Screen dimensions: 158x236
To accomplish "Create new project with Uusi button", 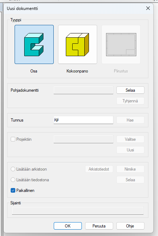I will 130,150.
